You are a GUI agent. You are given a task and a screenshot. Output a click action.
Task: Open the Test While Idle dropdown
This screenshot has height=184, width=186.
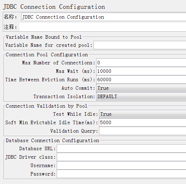coord(143,114)
